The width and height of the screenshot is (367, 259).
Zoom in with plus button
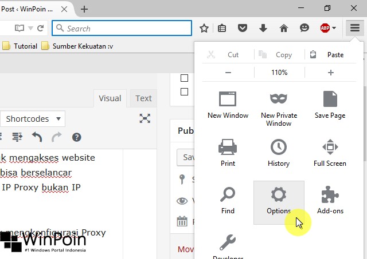pyautogui.click(x=330, y=73)
